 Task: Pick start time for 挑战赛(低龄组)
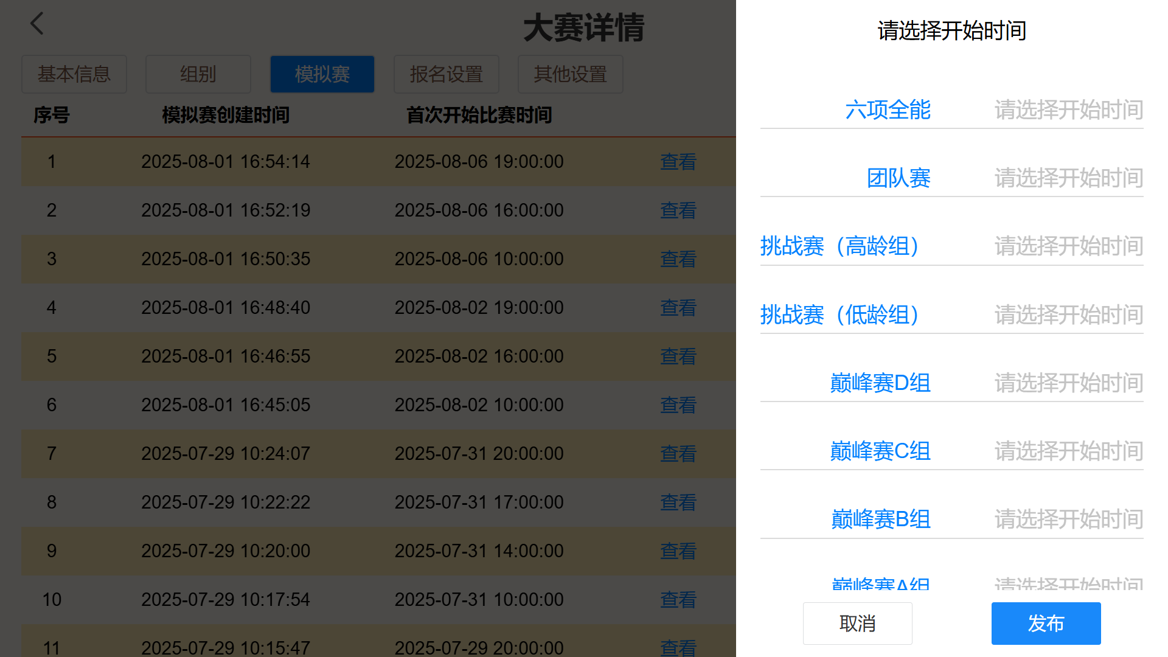click(x=1068, y=315)
